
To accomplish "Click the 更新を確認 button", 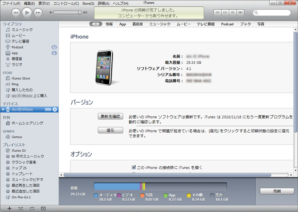I will pos(110,116).
